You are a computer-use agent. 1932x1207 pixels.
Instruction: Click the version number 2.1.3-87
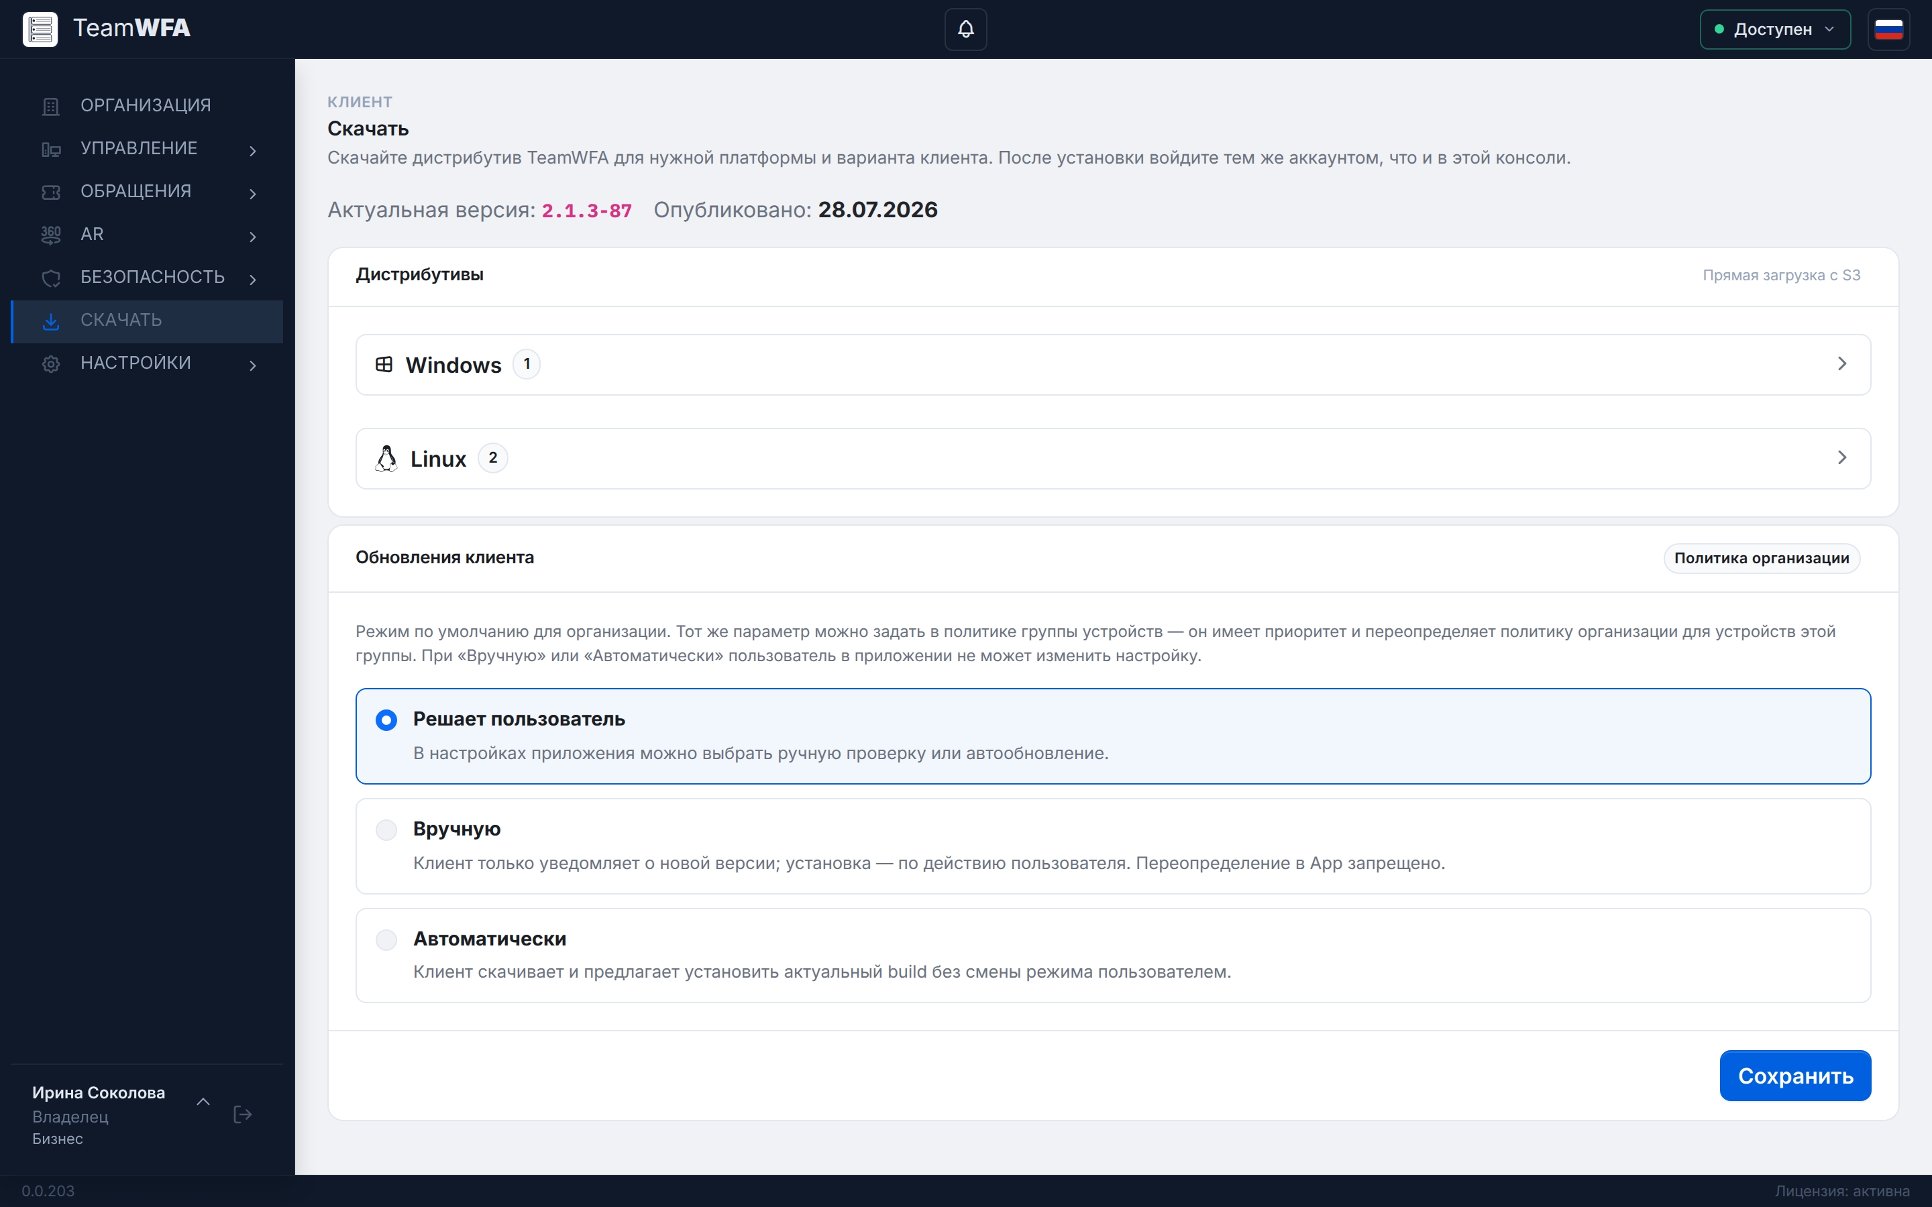pyautogui.click(x=587, y=211)
